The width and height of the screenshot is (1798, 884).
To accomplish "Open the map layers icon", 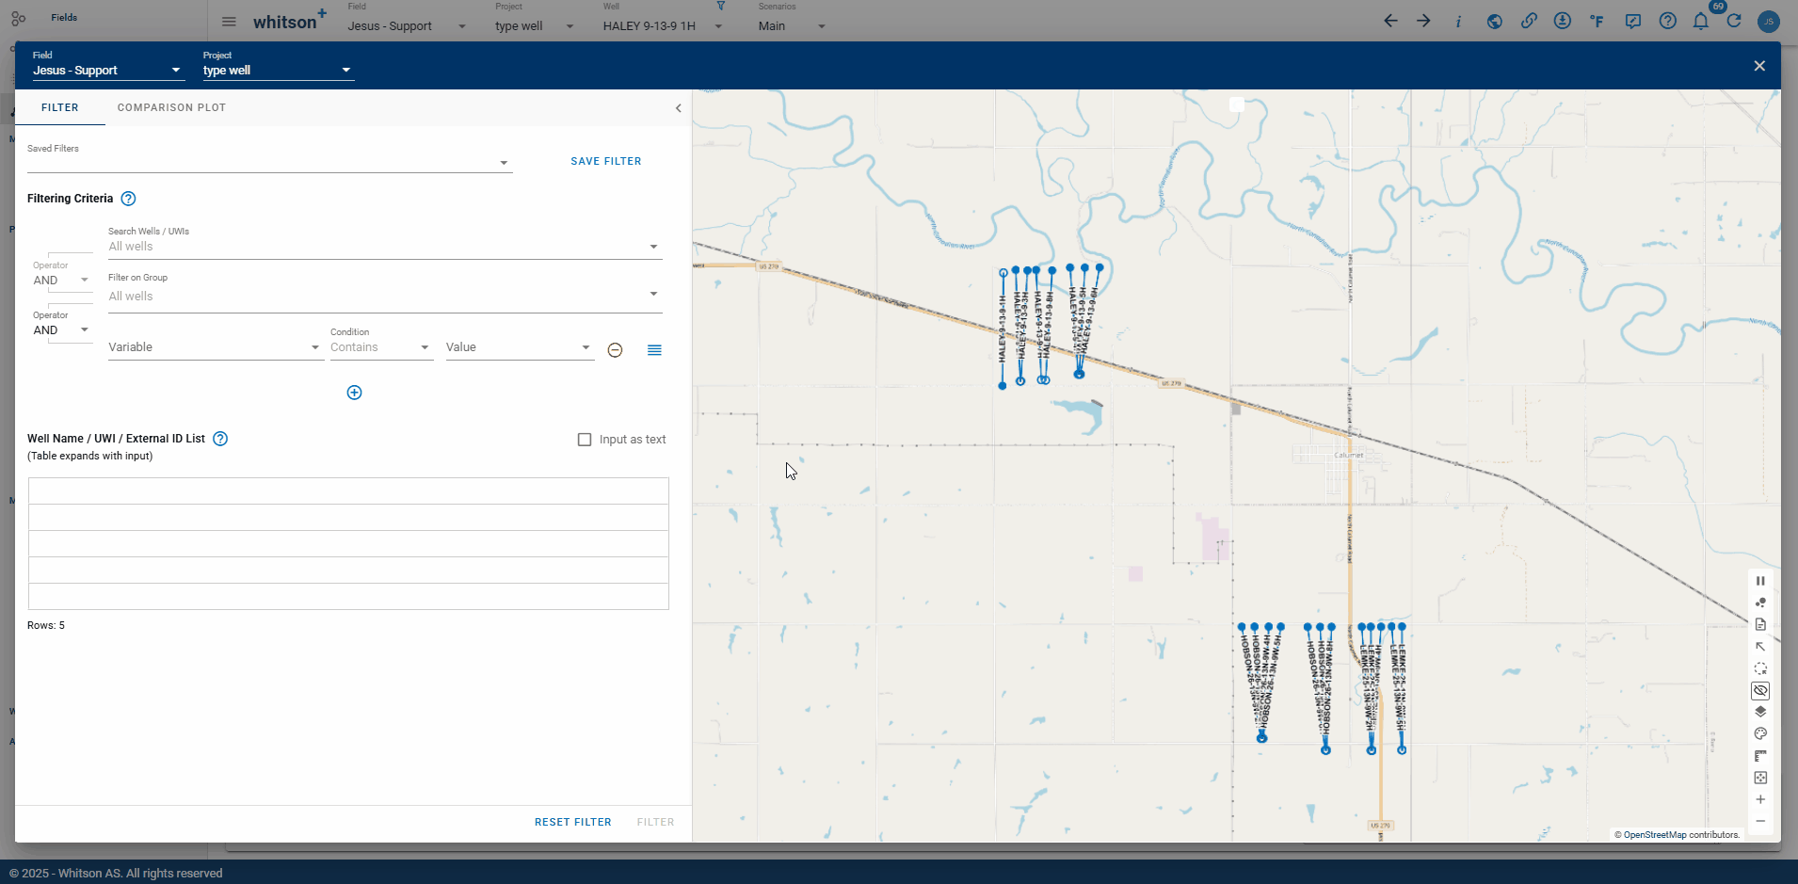I will click(1760, 712).
